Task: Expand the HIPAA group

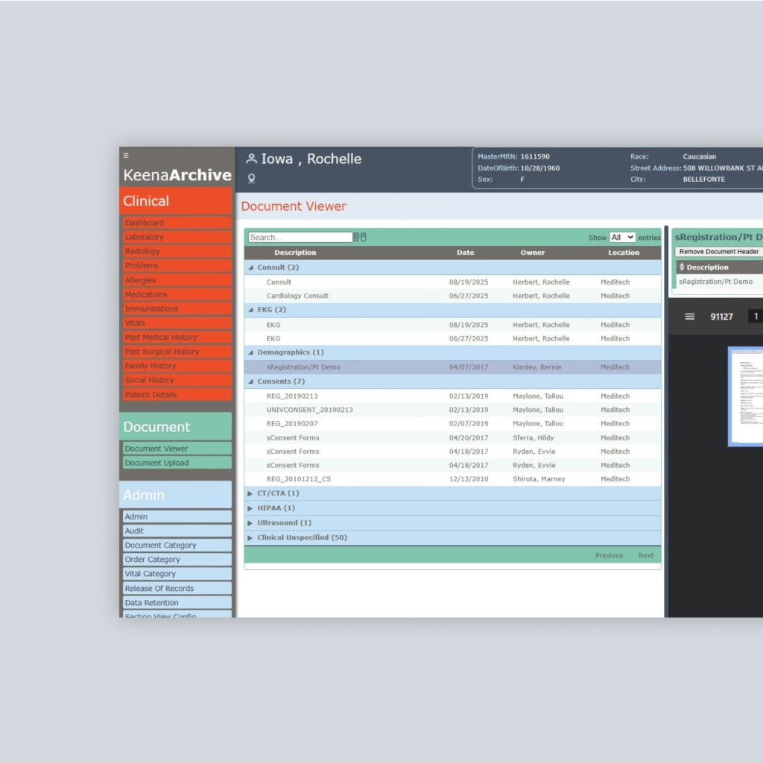Action: 250,508
